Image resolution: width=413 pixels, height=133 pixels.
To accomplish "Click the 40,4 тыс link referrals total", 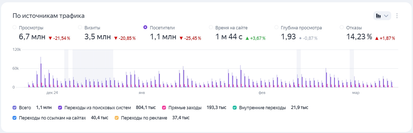I will [100, 118].
